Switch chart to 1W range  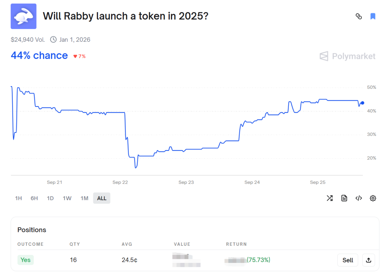tap(67, 198)
